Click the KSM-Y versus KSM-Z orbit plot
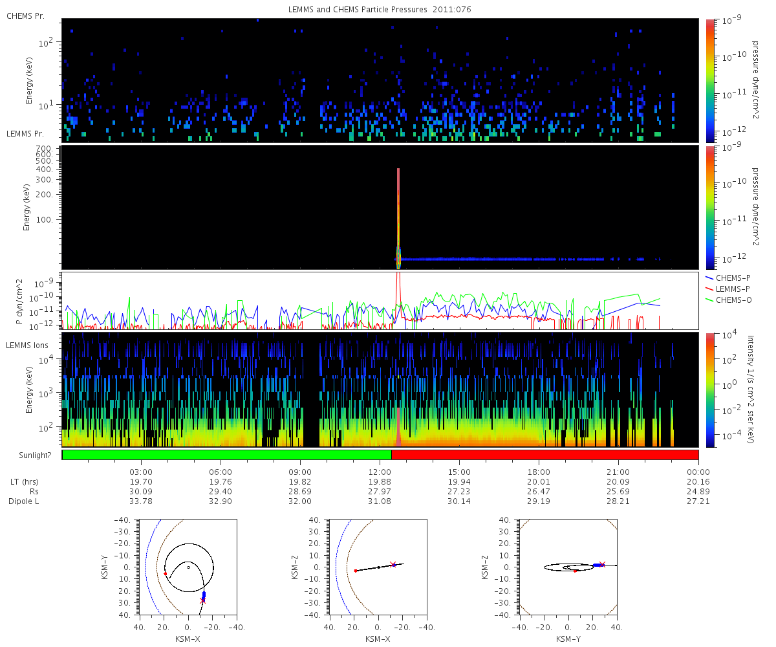 [568, 567]
